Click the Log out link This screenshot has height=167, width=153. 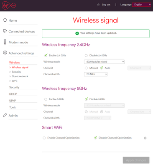click(x=106, y=5)
